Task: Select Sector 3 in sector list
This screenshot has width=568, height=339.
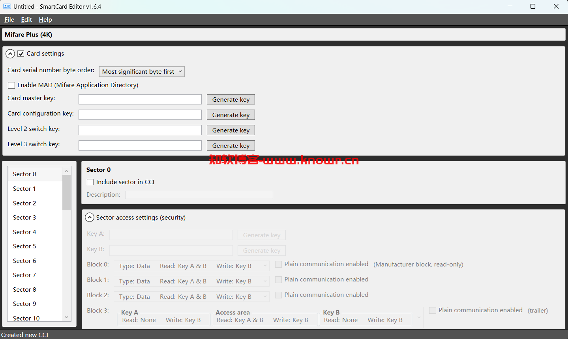Action: pyautogui.click(x=35, y=218)
